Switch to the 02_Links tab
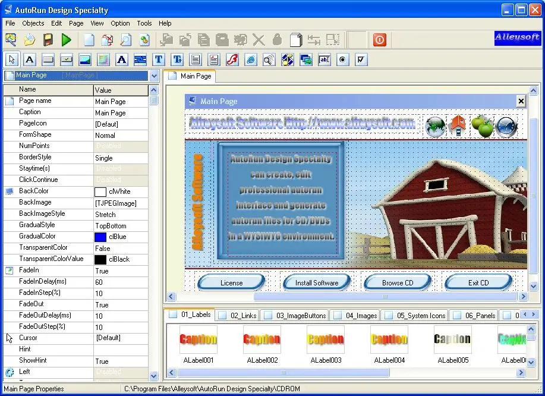 click(238, 316)
